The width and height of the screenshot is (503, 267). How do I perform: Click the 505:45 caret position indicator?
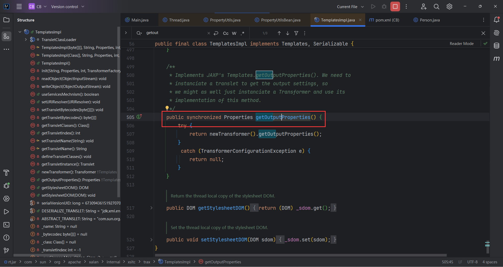(x=447, y=262)
